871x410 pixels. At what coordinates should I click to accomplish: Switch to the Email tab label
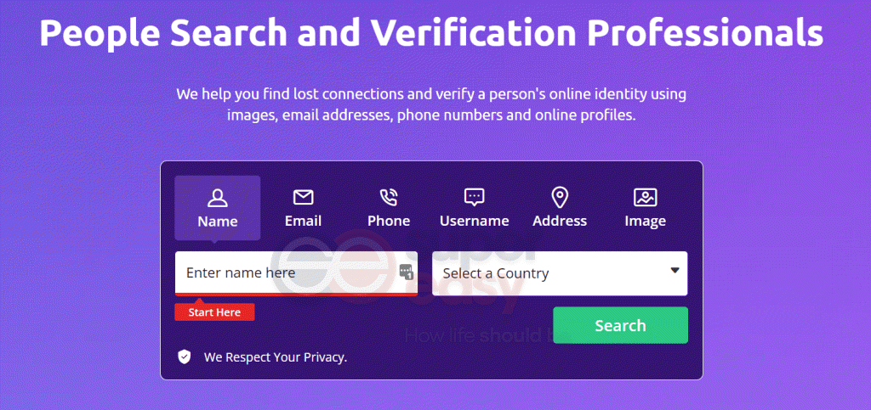click(x=304, y=221)
